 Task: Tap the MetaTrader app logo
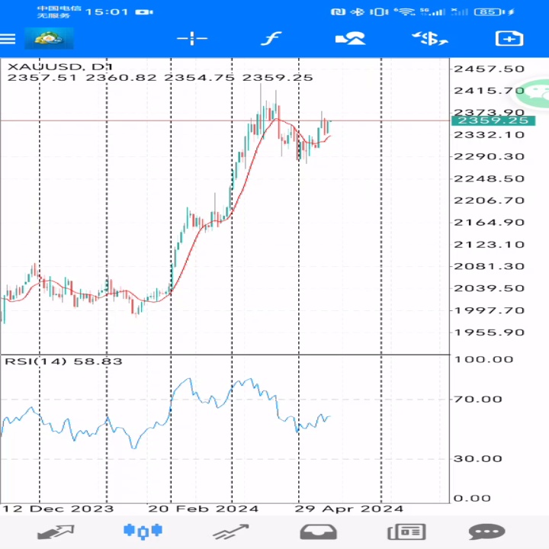click(49, 39)
